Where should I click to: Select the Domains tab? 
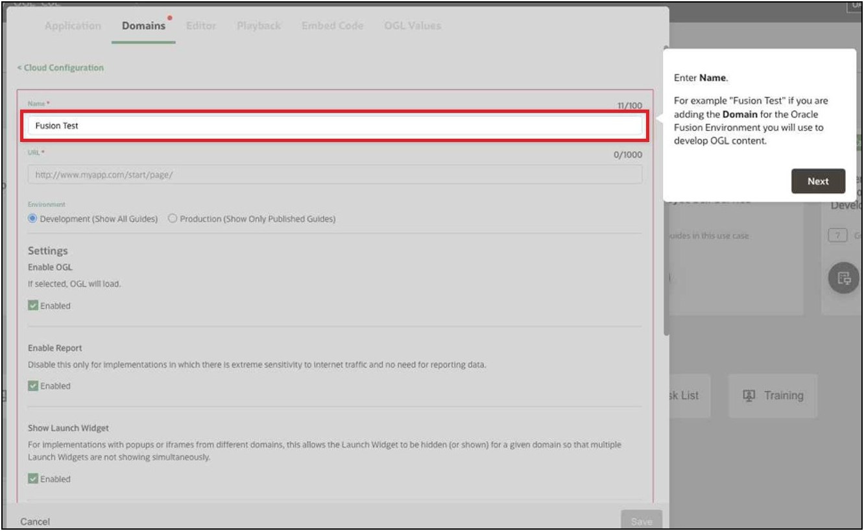pos(143,26)
